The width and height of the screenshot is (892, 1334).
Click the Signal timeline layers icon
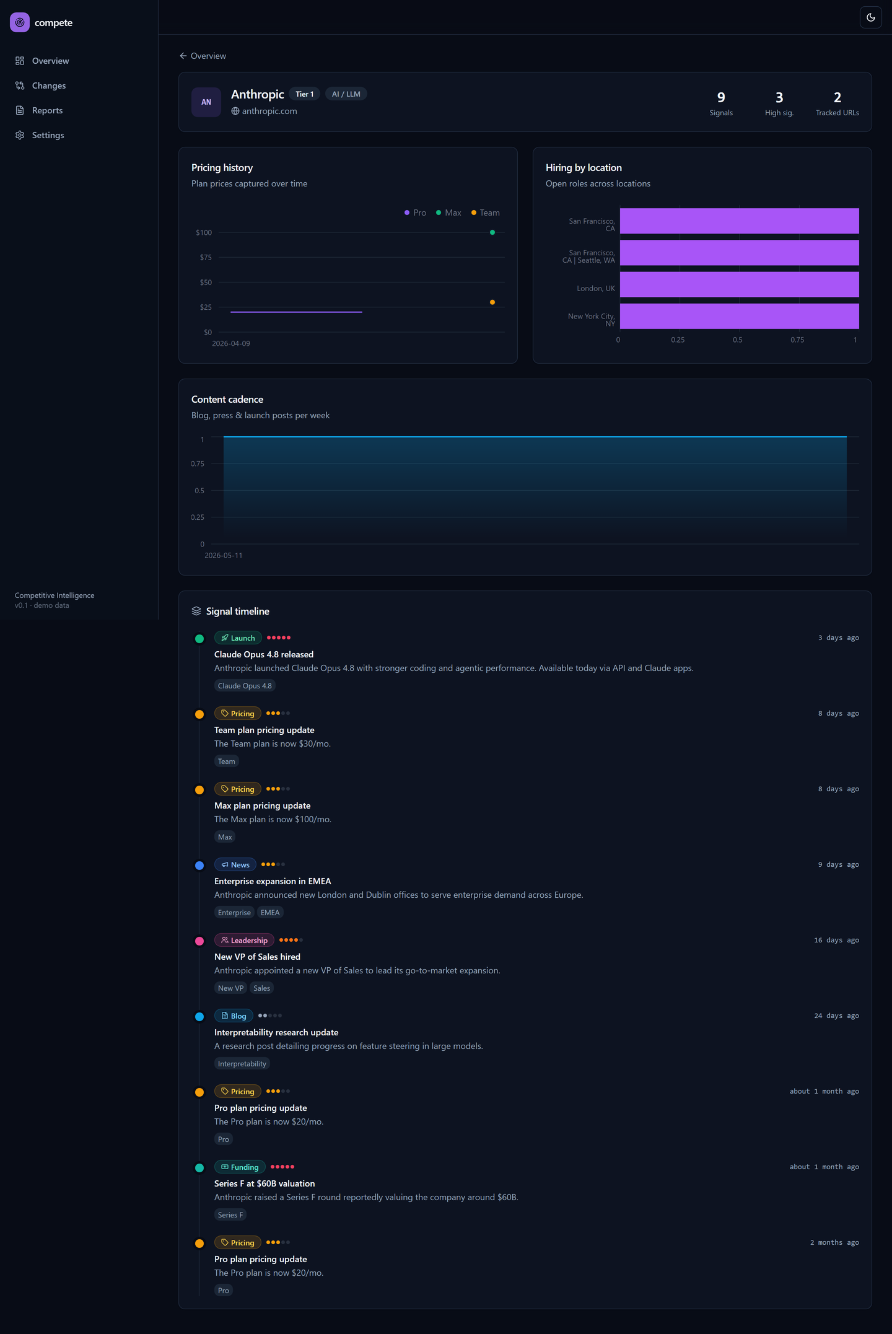click(x=196, y=611)
